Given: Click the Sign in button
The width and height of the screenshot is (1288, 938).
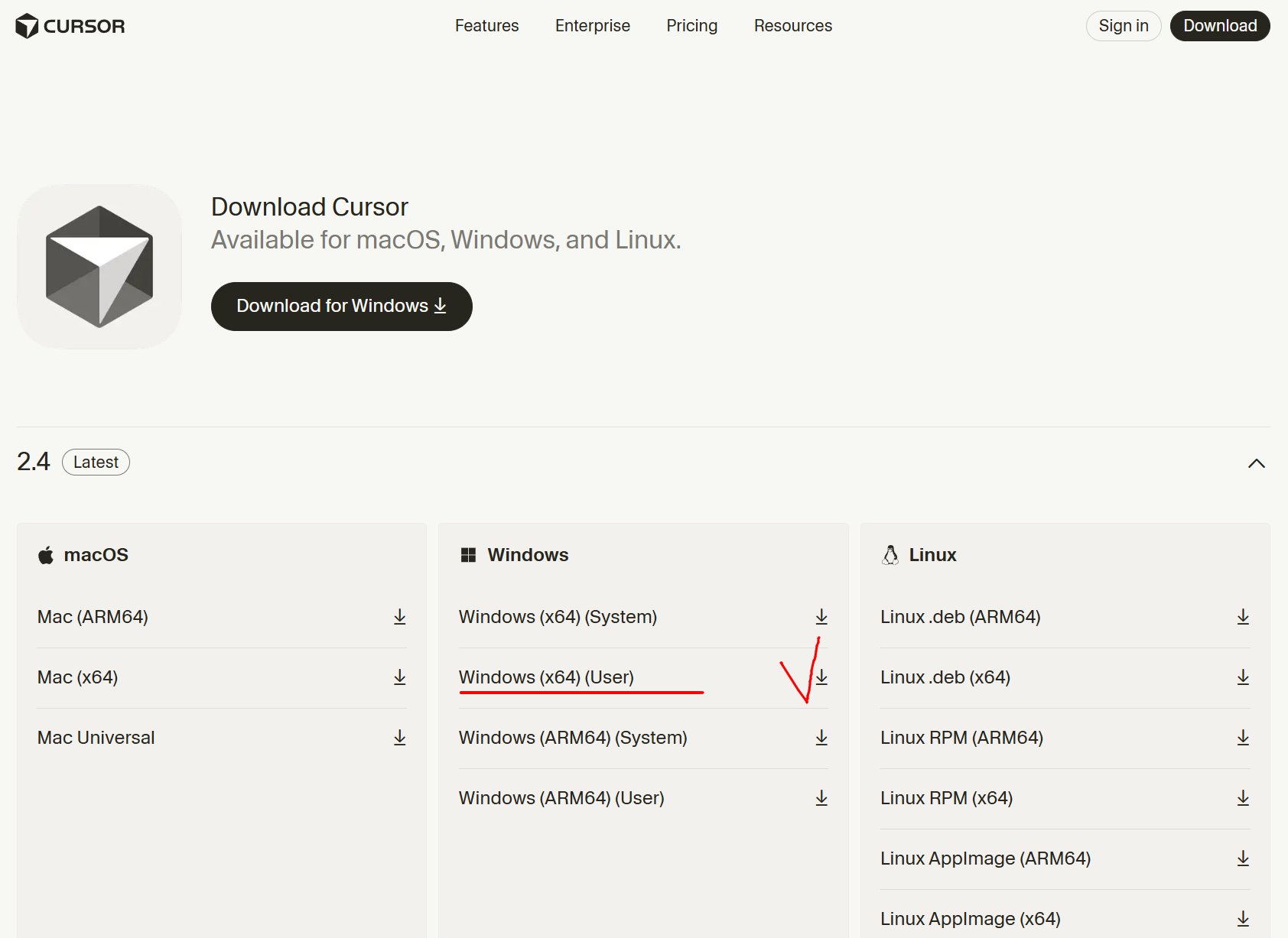Looking at the screenshot, I should click(x=1124, y=26).
